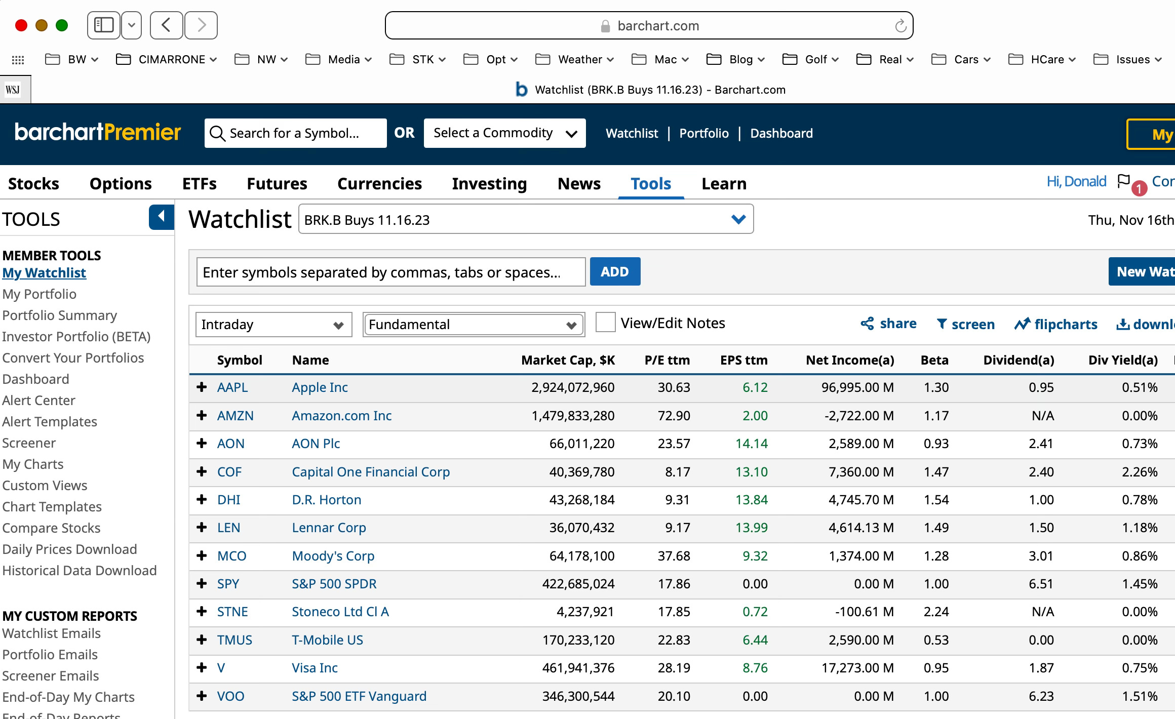Click the screen filter icon
Viewport: 1175px width, 719px height.
pyautogui.click(x=942, y=324)
